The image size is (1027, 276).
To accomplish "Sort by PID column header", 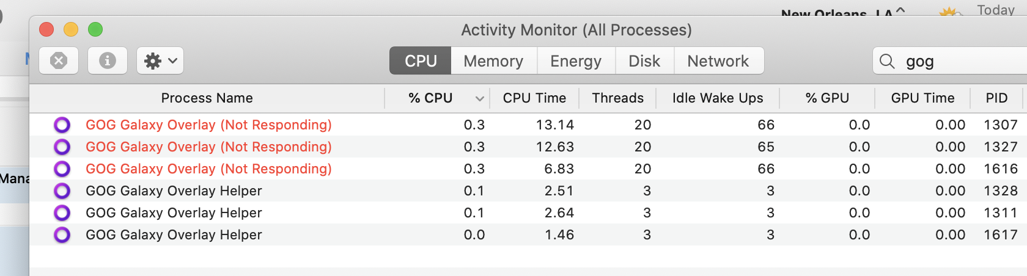I will coord(996,98).
